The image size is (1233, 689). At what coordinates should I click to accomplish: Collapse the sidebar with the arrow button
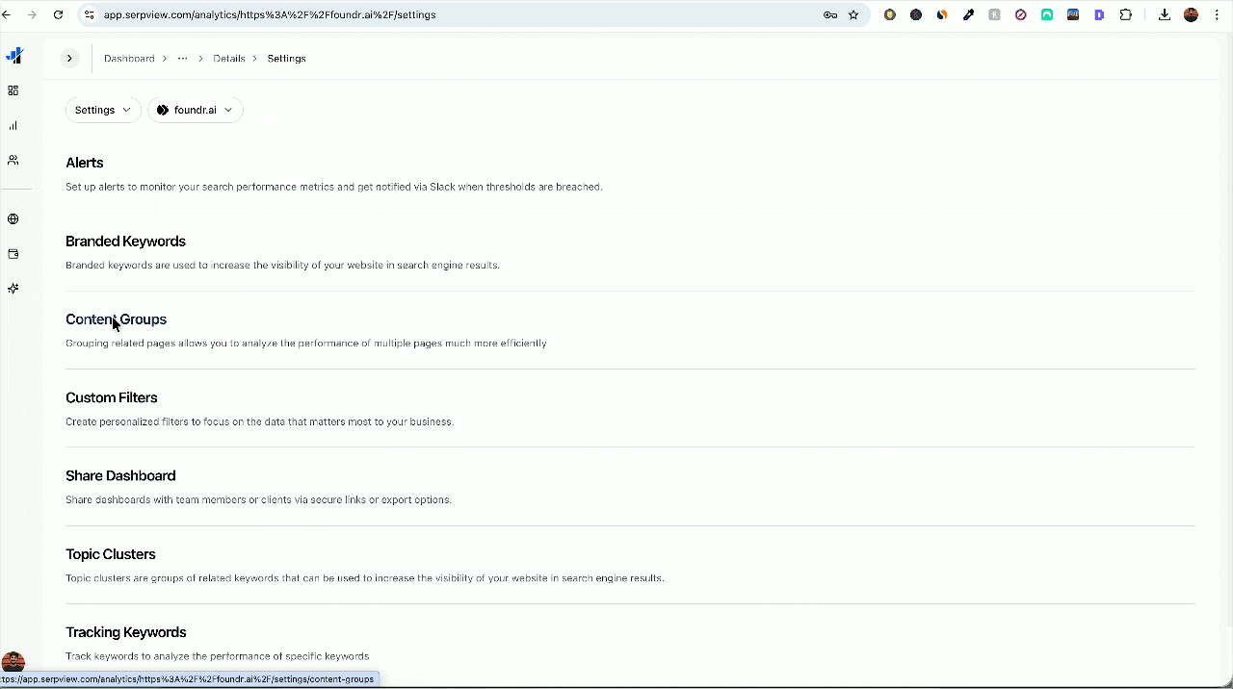coord(68,58)
